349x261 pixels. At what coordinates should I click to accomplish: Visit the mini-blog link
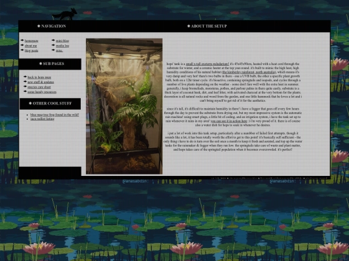click(x=62, y=41)
